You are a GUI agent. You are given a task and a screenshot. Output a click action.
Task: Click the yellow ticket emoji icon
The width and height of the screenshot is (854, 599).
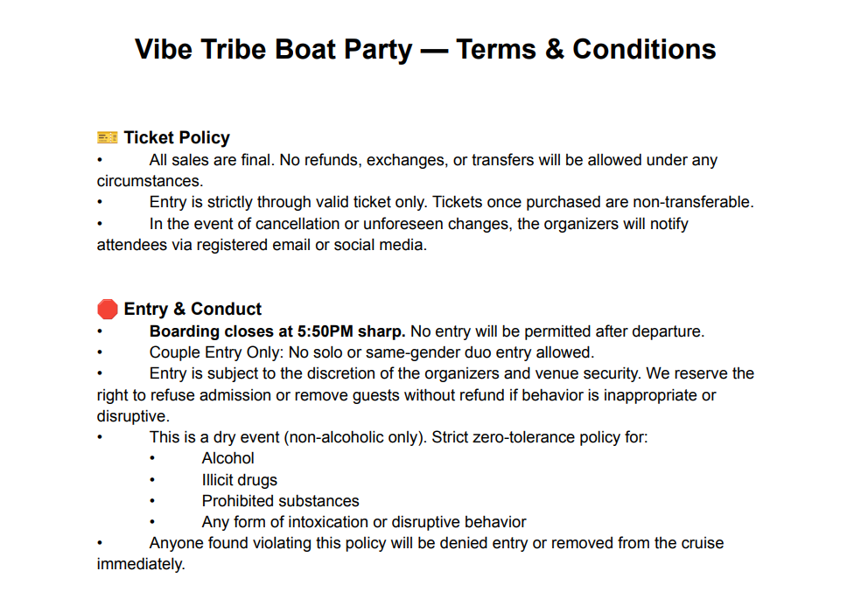click(108, 137)
